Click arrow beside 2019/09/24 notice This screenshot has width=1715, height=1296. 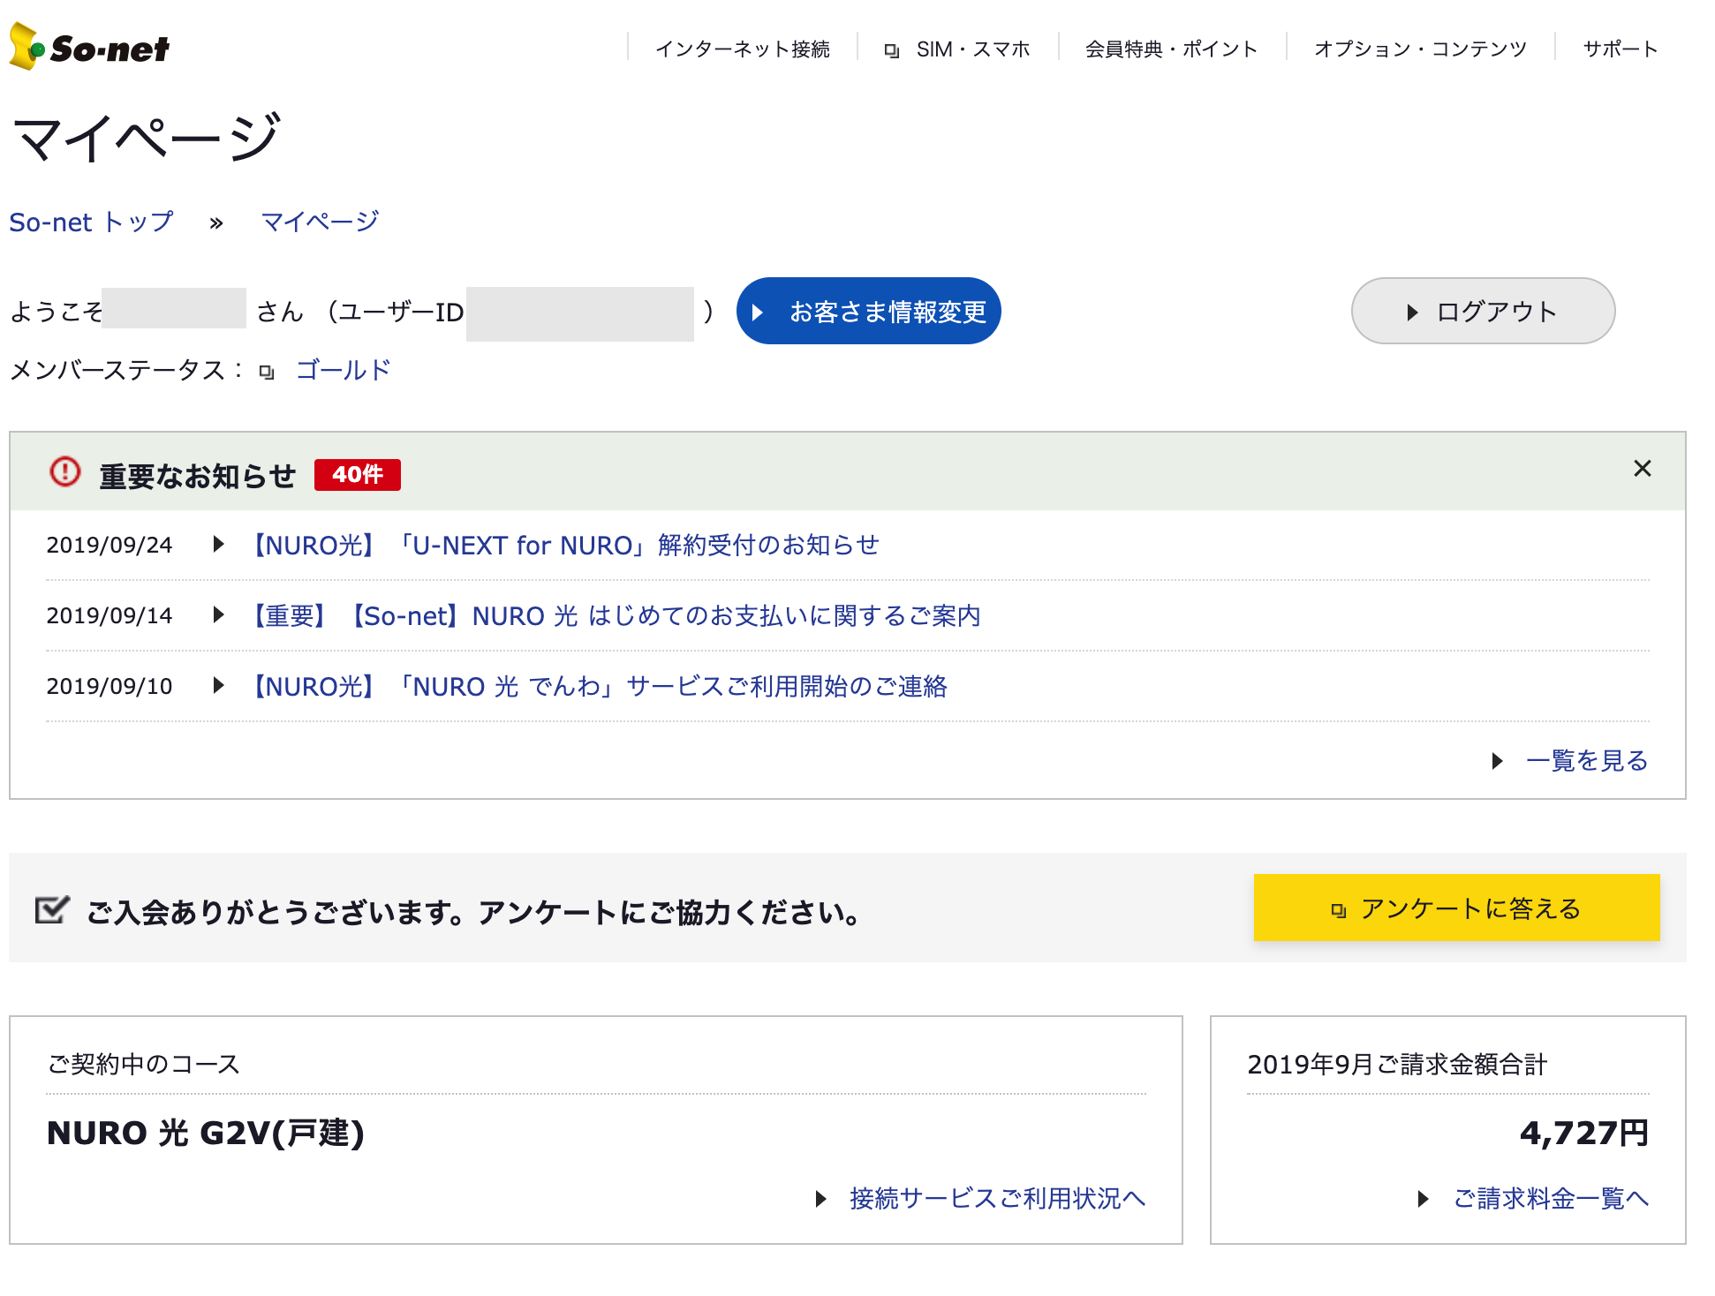[x=218, y=544]
